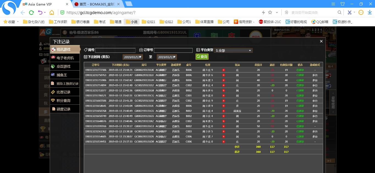This screenshot has width=375, height=173.
Task: Open the 收藏 favorites menu
Action: (11, 22)
